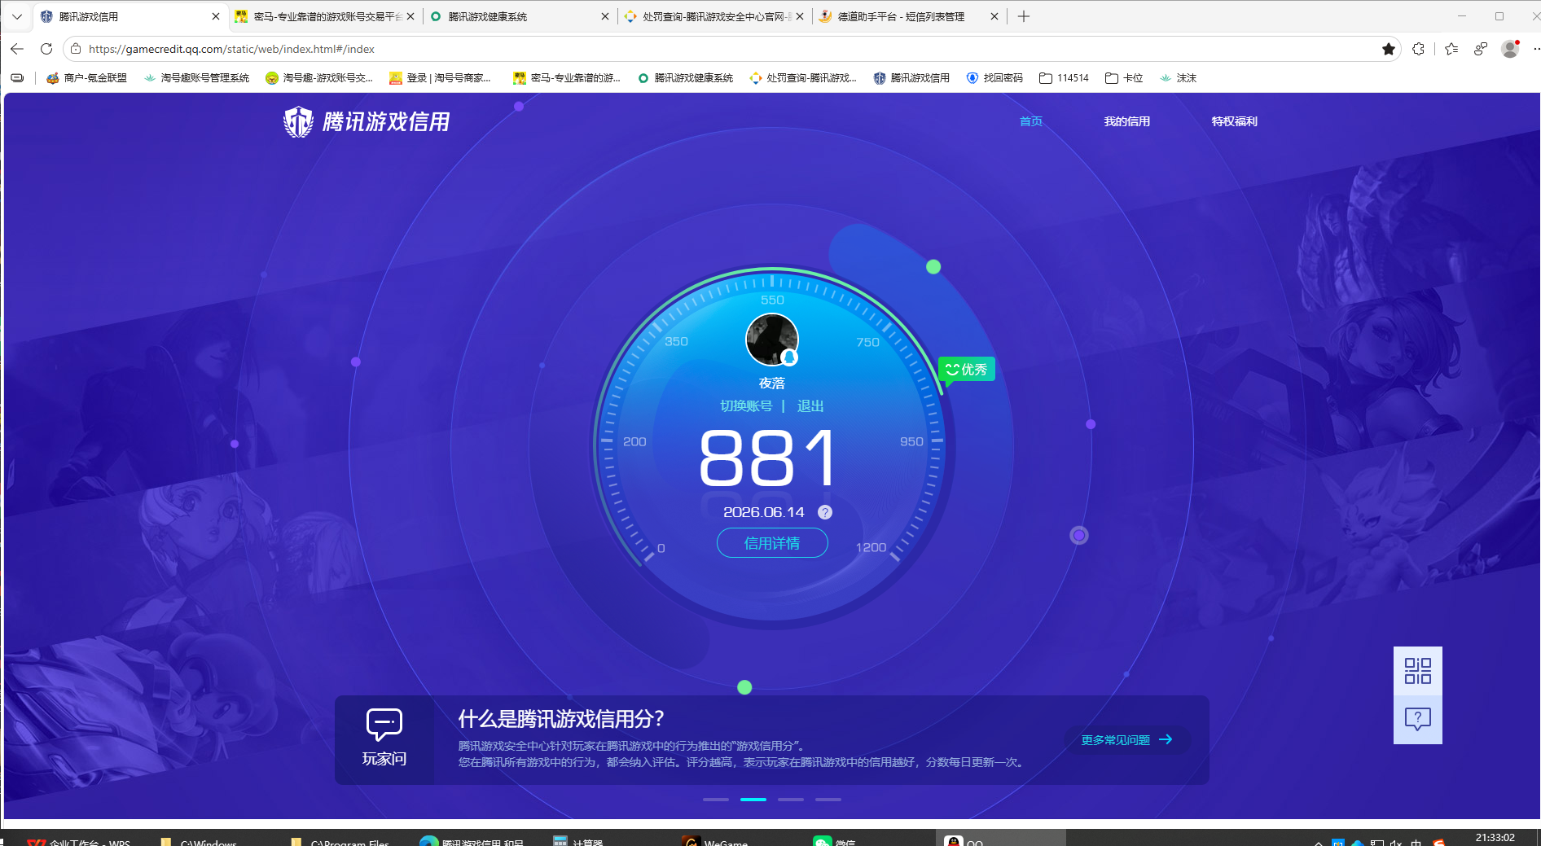Screen dimensions: 1541x846
Task: Click the date 2026.06.14
Action: point(764,512)
